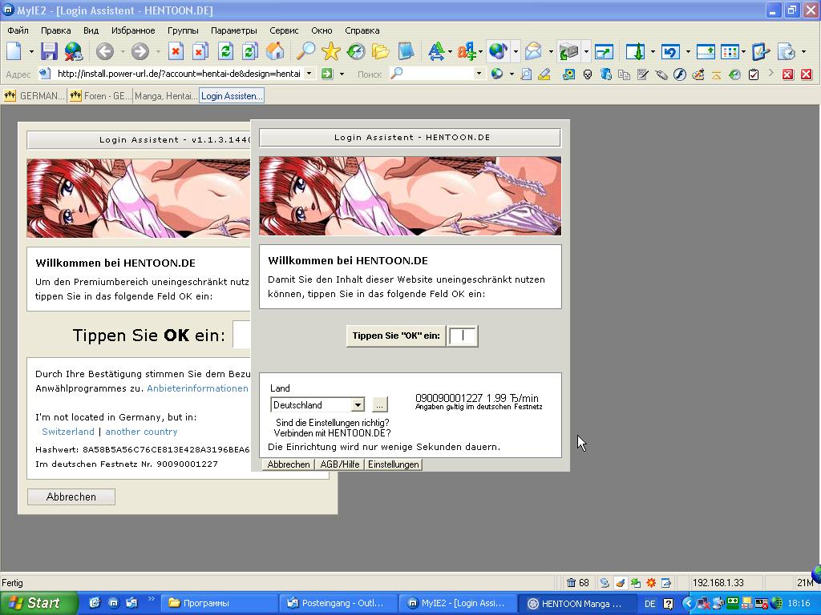Click the green Go arrow button

[327, 74]
